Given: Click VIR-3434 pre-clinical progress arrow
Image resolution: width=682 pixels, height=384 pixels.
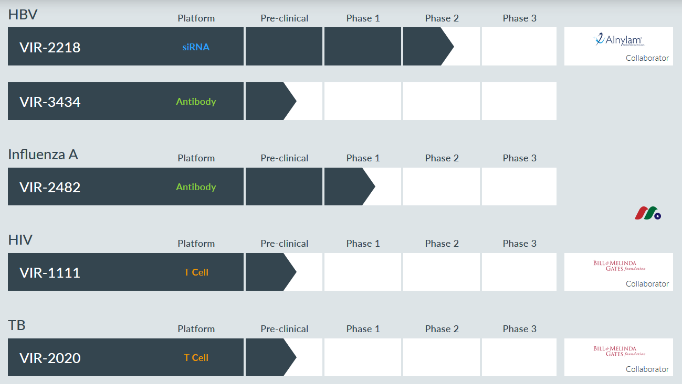Looking at the screenshot, I should (270, 101).
